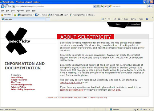Image resolution: width=154 pixels, height=111 pixels.
Task: Click the Feeds icon in command bar
Action: (x=109, y=19)
